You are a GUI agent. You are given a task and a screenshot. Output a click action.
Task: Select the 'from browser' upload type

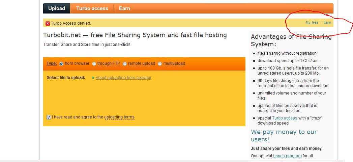(61, 64)
